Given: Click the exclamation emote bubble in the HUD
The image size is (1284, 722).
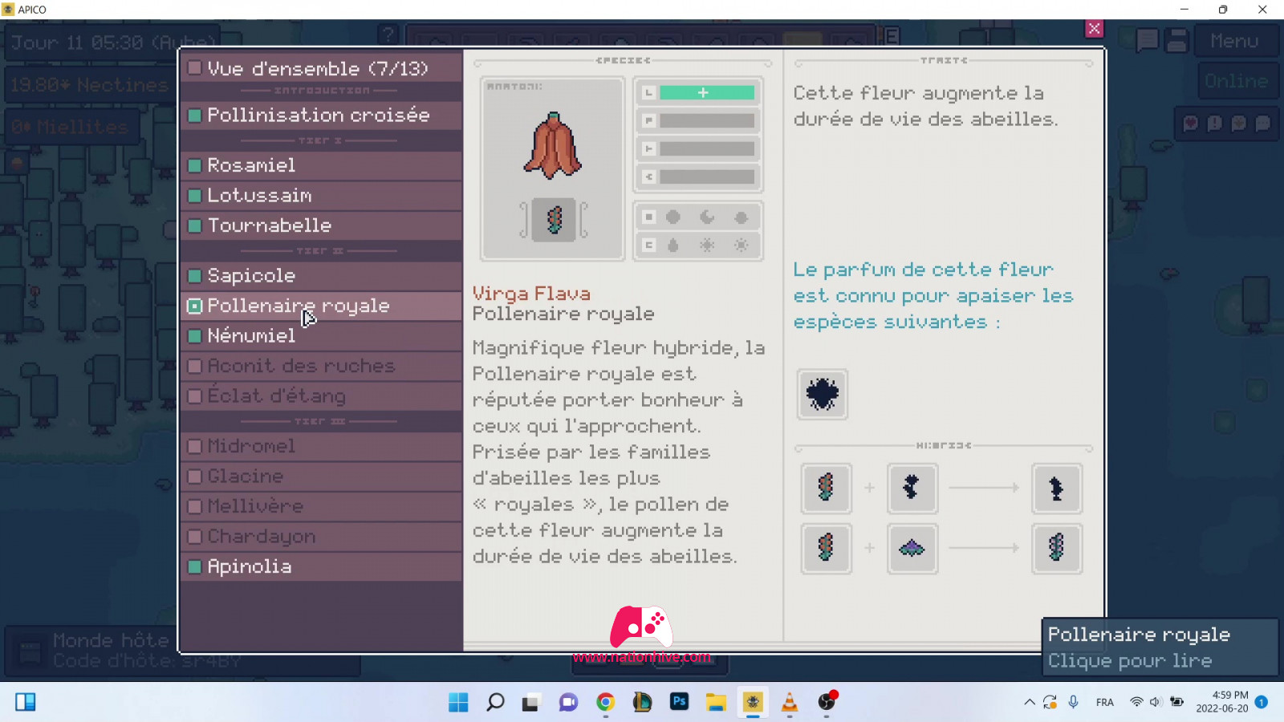Looking at the screenshot, I should click(1215, 124).
